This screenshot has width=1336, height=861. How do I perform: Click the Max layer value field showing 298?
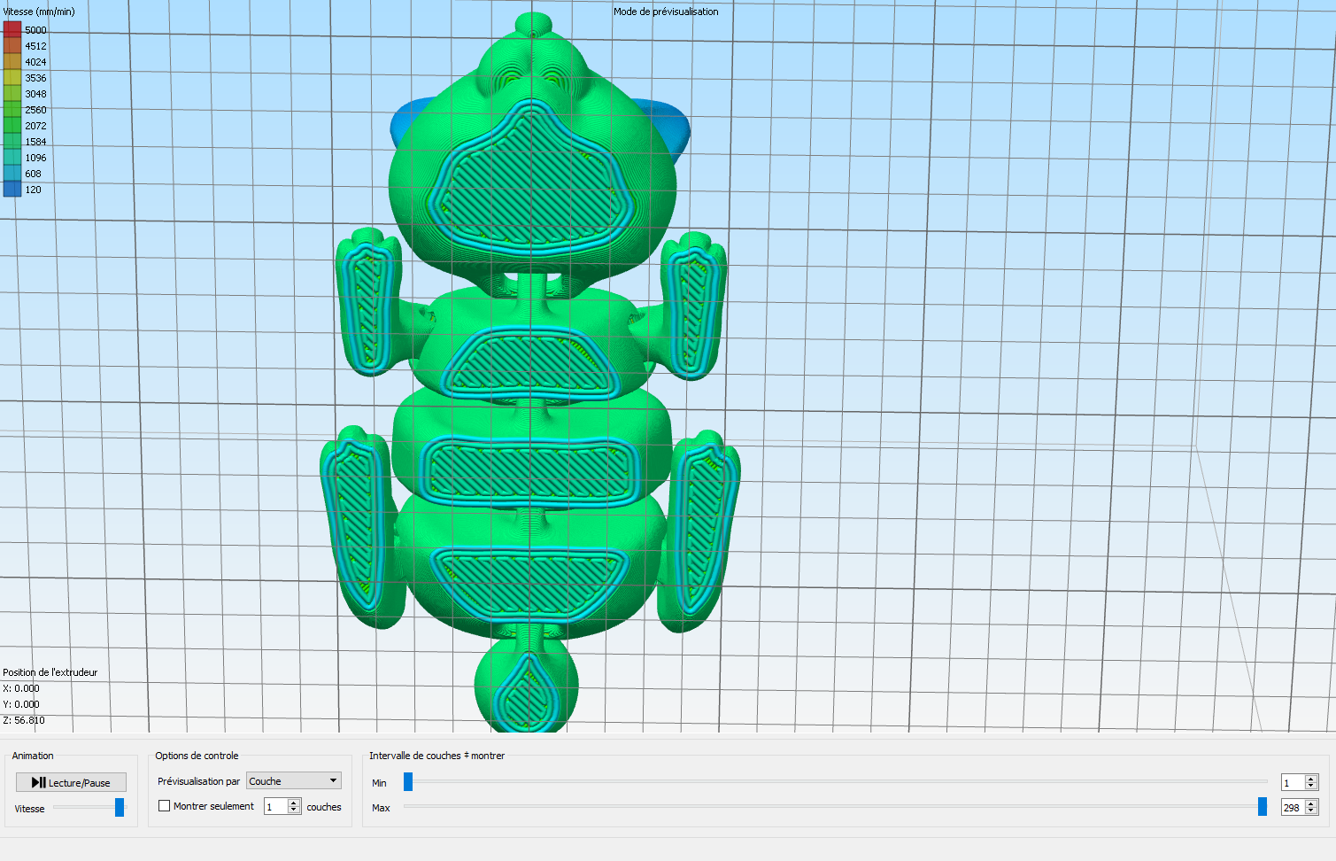click(x=1293, y=807)
